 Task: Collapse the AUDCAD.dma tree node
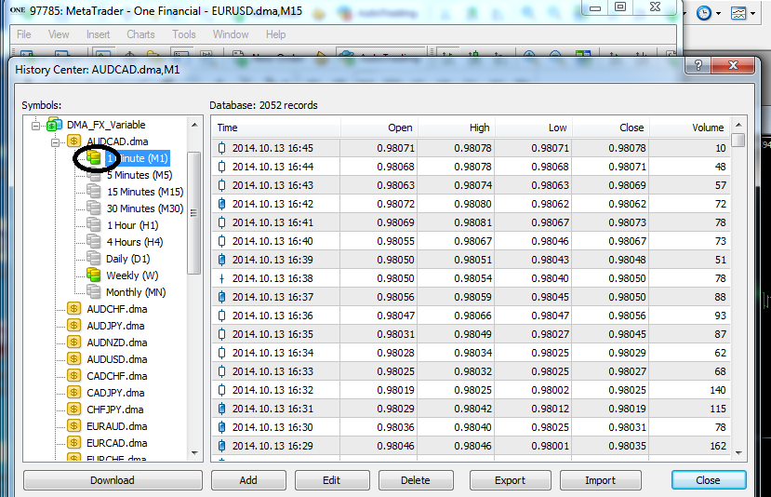coord(56,141)
